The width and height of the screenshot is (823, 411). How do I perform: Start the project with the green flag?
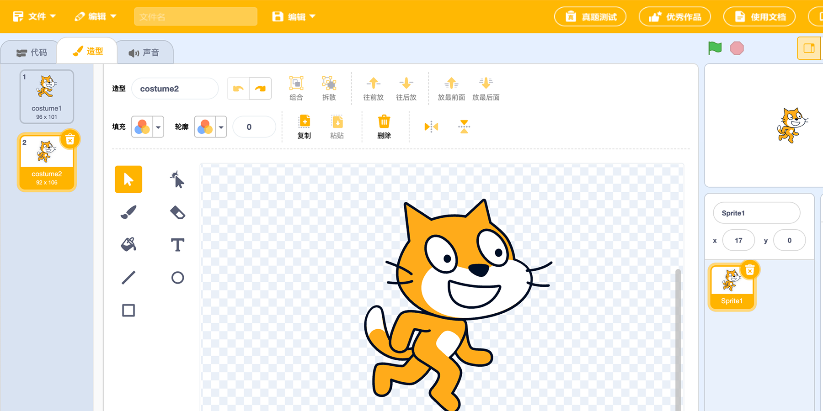click(715, 48)
